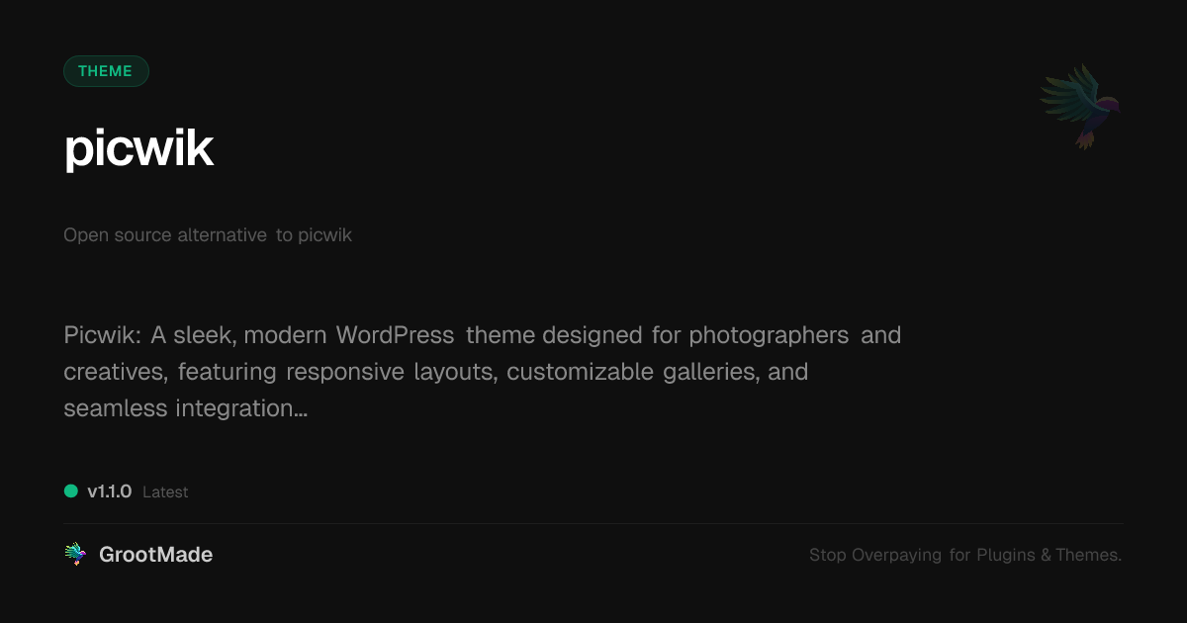Select the green THEME badge

coord(106,71)
